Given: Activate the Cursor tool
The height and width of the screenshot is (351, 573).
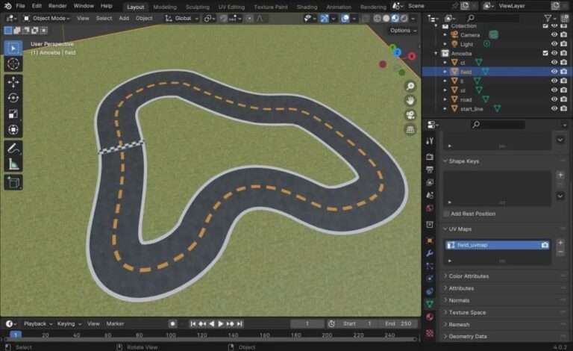Looking at the screenshot, I should [x=13, y=63].
